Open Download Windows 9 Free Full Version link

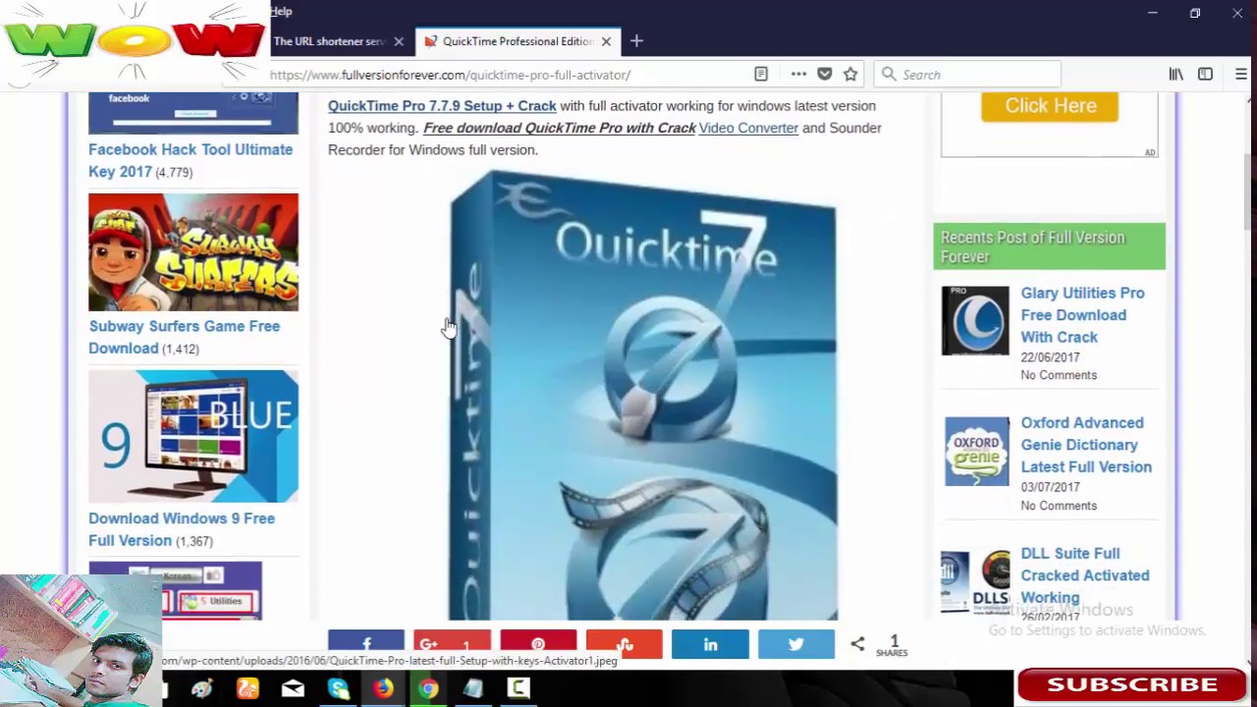click(x=182, y=529)
